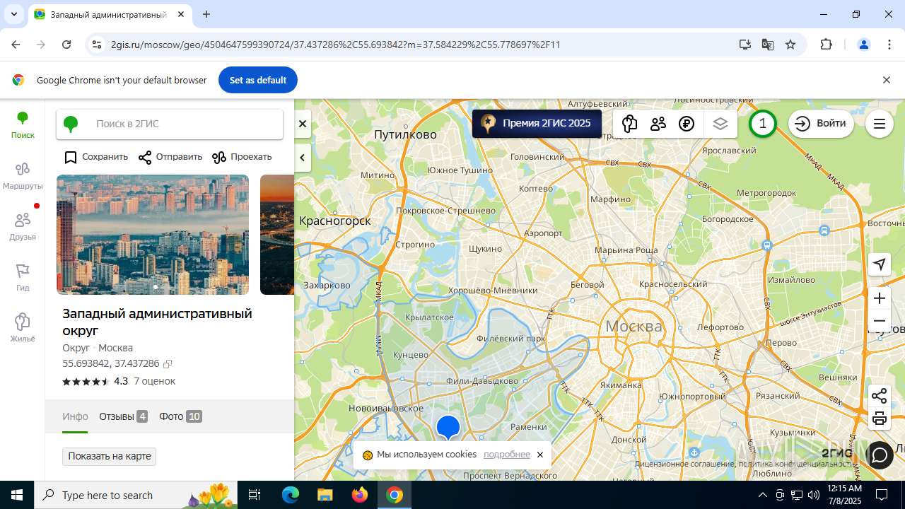This screenshot has height=509, width=905.
Task: Click the blue location marker on map
Action: pyautogui.click(x=448, y=428)
